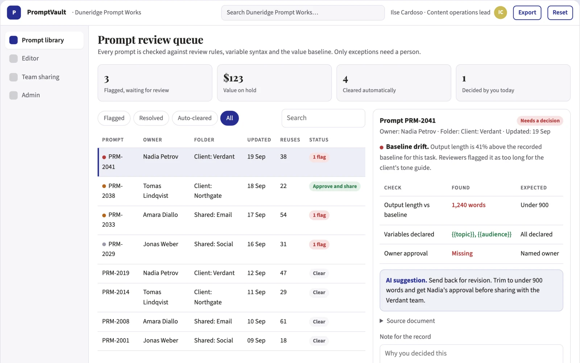Click the '1,240 words' found value
580x363 pixels.
pyautogui.click(x=468, y=205)
